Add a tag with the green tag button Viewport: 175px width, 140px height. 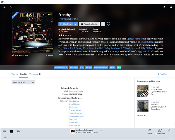[x=119, y=68]
